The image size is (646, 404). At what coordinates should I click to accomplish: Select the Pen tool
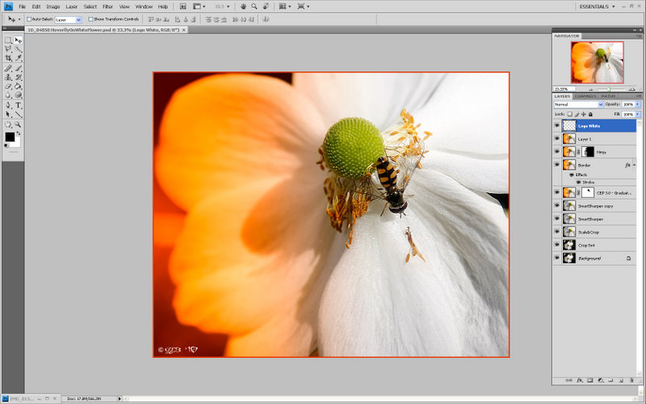[x=8, y=106]
